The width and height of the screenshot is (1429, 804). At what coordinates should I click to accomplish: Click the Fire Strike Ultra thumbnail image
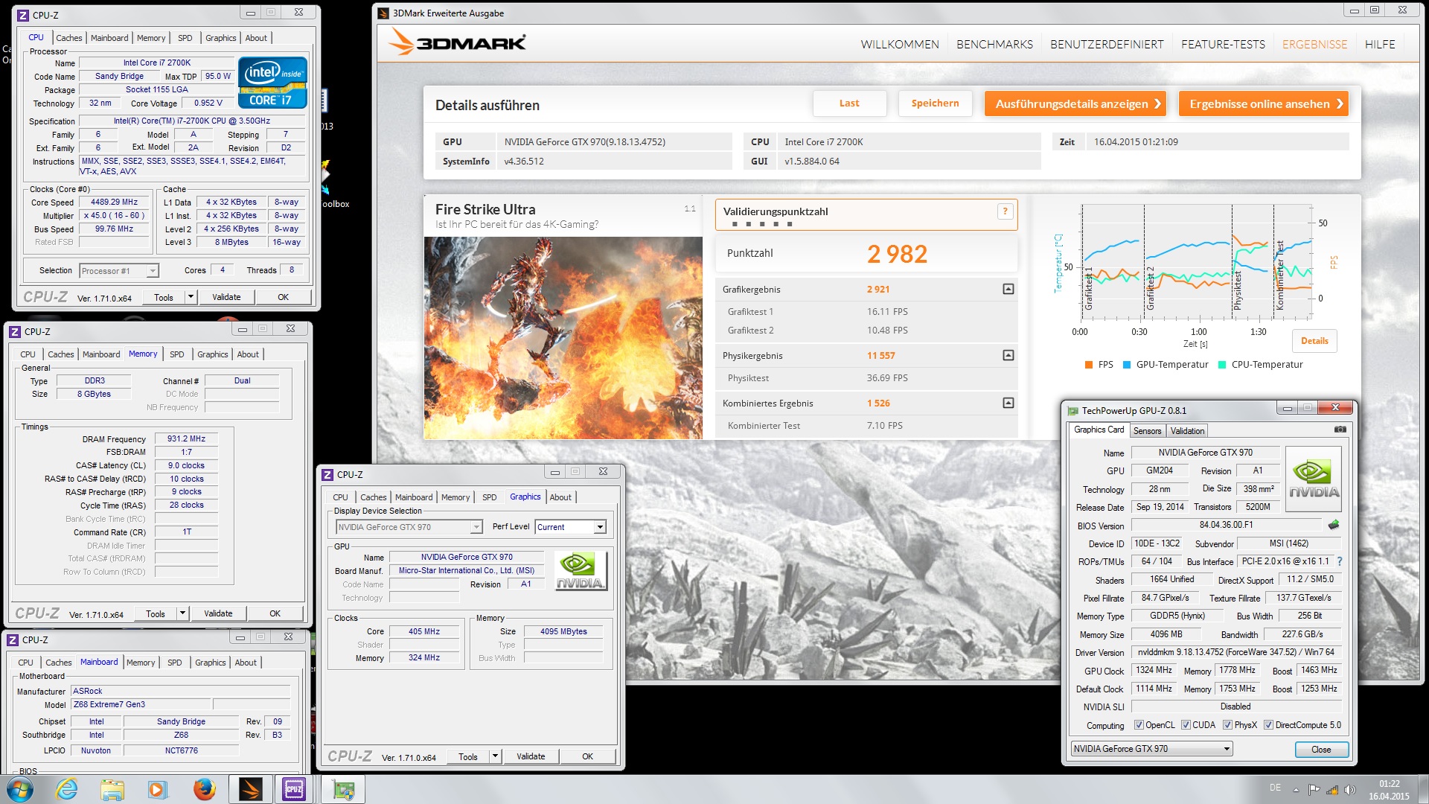563,338
